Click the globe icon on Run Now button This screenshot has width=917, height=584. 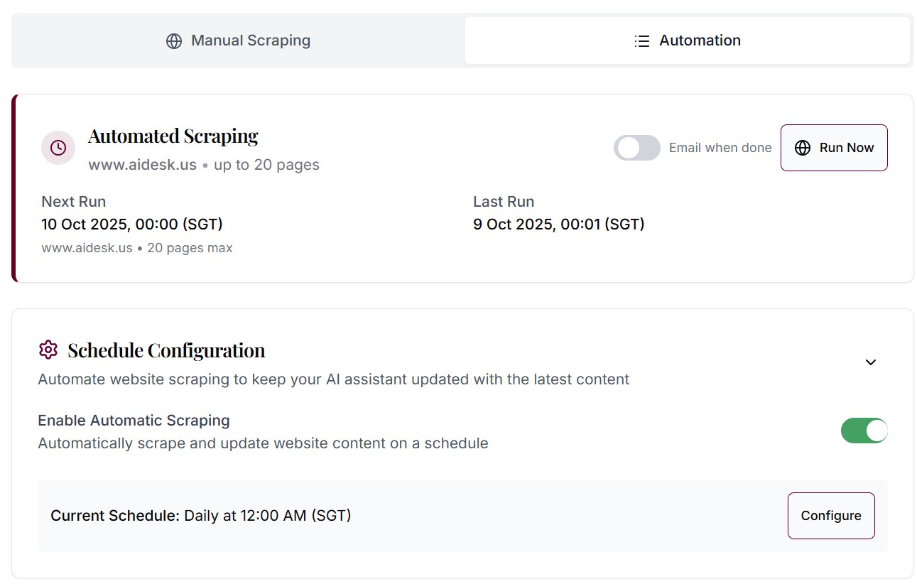pos(803,148)
